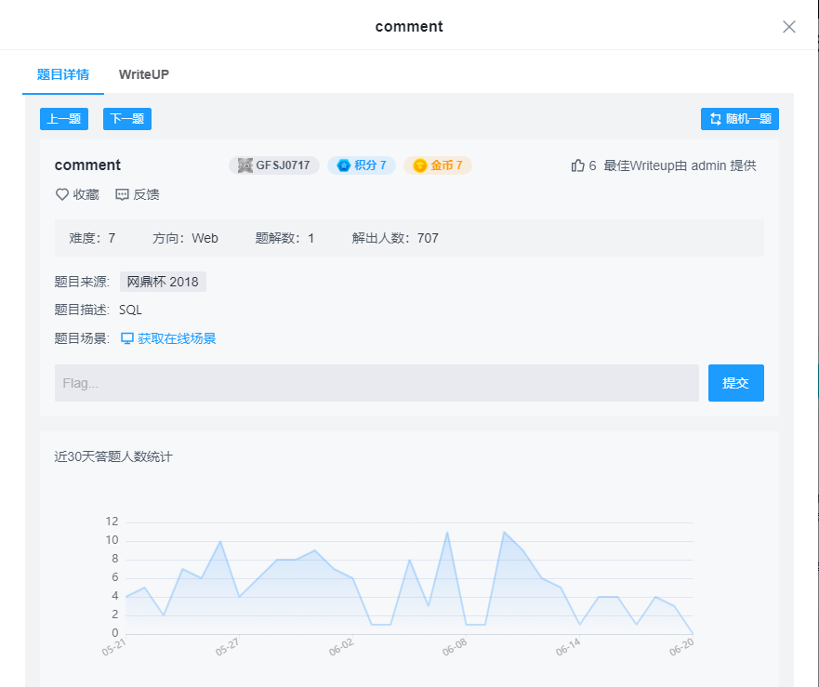Image resolution: width=819 pixels, height=687 pixels.
Task: Submit the flag with 提交
Action: 736,383
